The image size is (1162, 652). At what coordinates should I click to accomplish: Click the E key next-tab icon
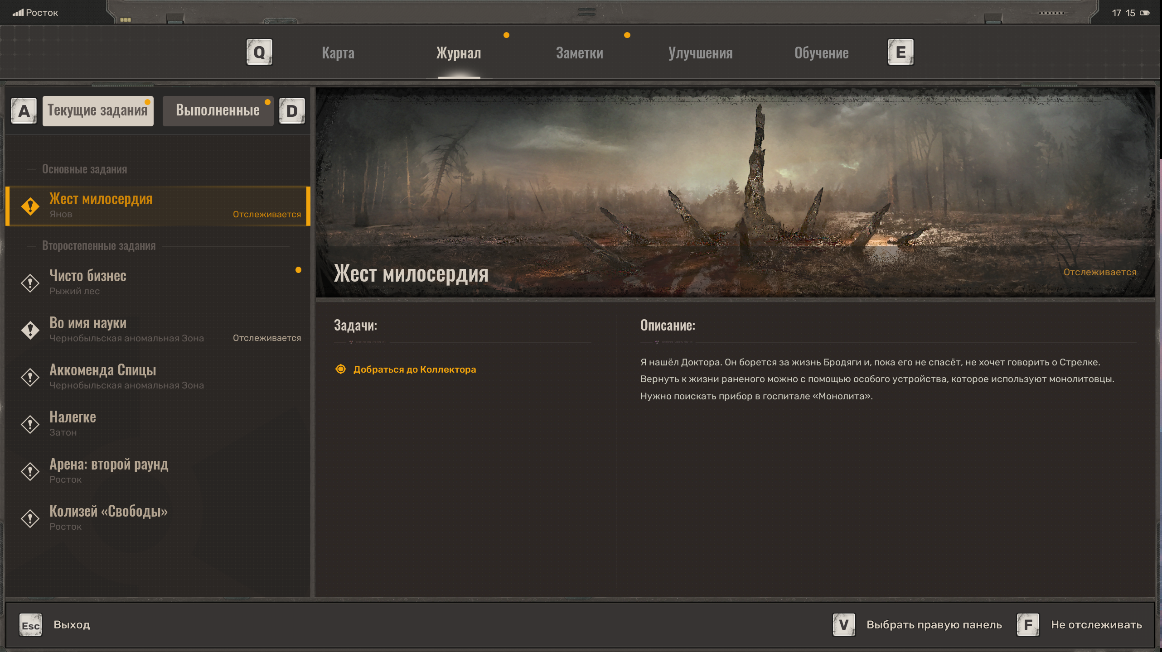(x=900, y=52)
